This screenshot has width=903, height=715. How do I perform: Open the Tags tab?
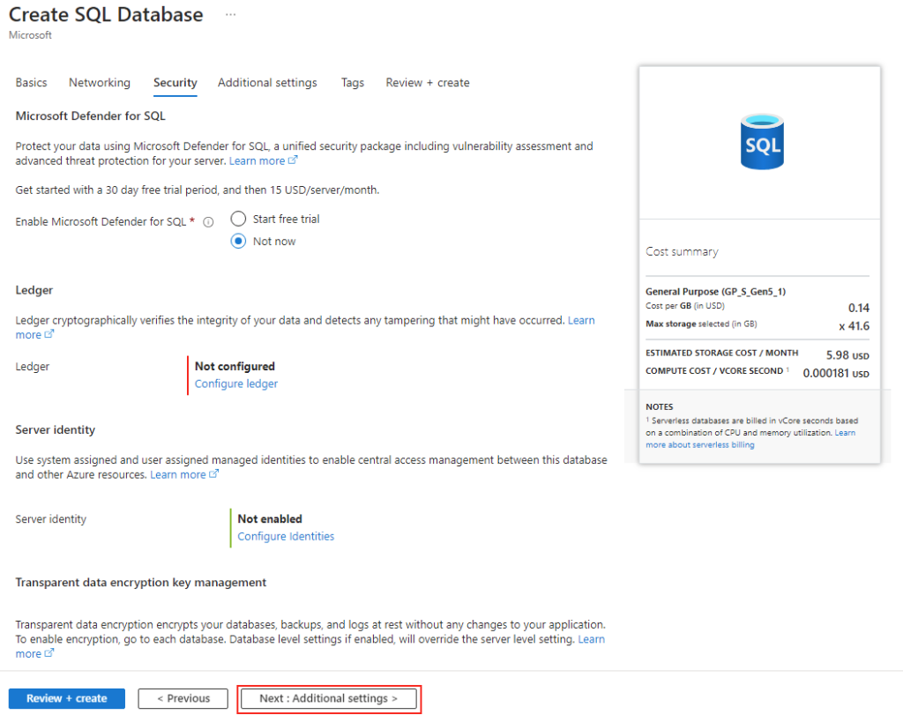coord(353,83)
